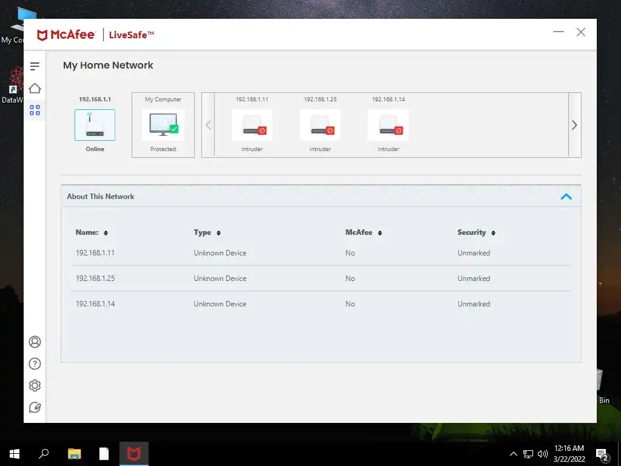Click the Online label under router

[x=95, y=149]
